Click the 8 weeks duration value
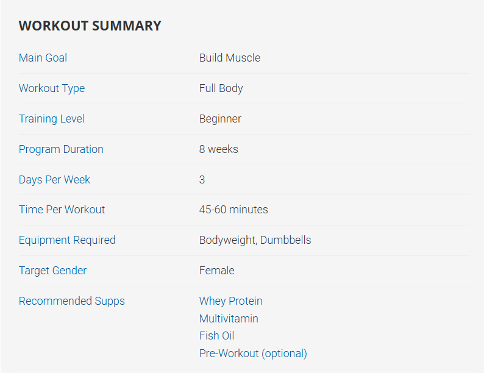Viewport: 484px width, 373px height. coord(218,149)
